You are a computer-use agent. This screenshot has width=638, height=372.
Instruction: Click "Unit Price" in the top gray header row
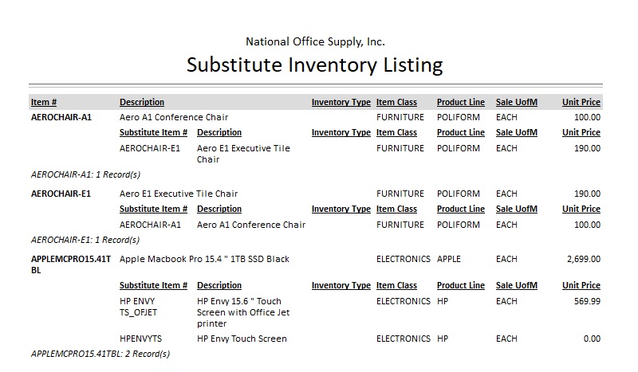(581, 102)
